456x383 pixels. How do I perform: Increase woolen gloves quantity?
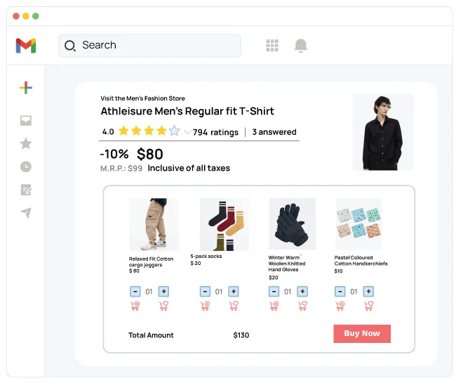302,291
